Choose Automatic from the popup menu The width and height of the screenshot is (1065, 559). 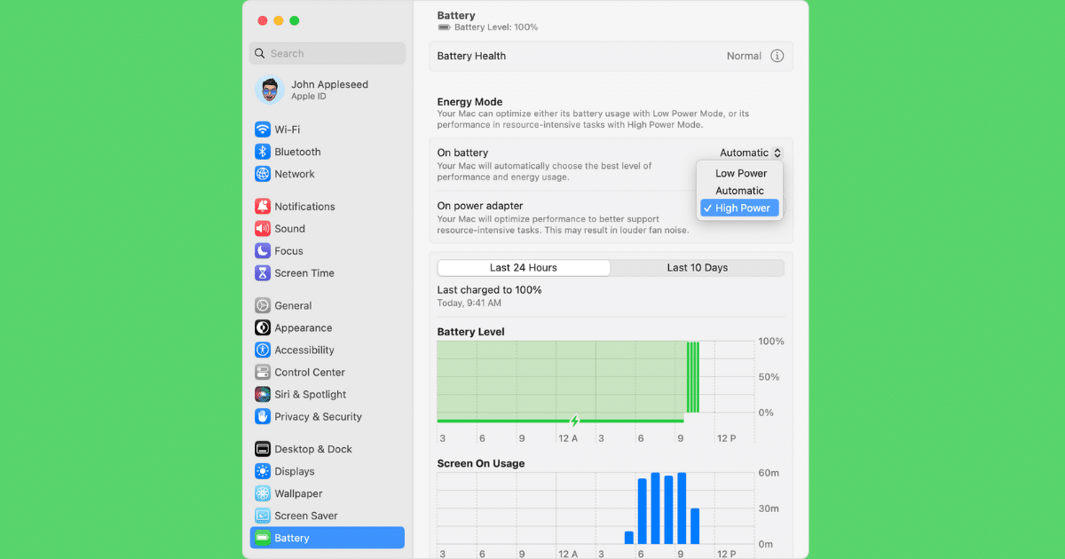tap(739, 191)
